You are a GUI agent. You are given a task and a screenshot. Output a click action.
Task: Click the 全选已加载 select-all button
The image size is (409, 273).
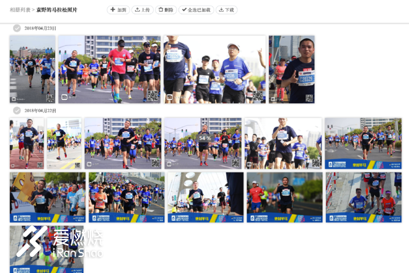(x=196, y=10)
